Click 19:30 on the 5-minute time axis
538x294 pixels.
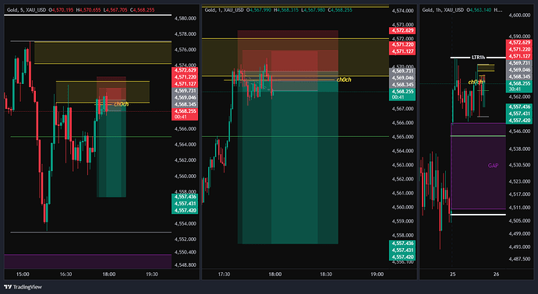pyautogui.click(x=152, y=274)
